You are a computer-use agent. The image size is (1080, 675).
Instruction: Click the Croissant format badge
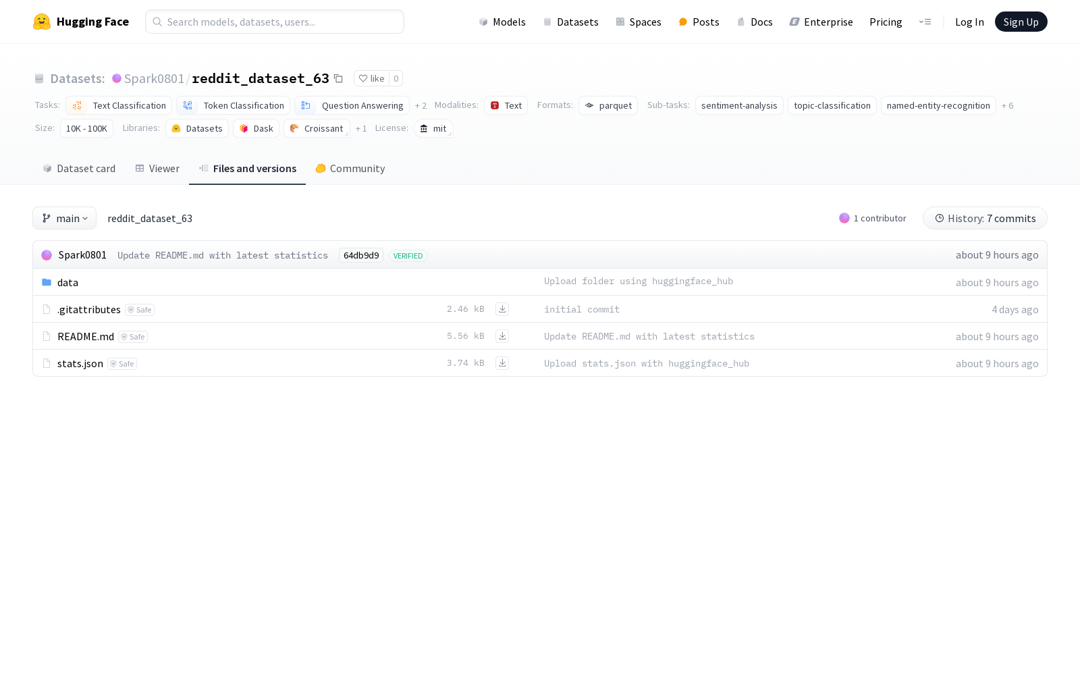(x=316, y=128)
